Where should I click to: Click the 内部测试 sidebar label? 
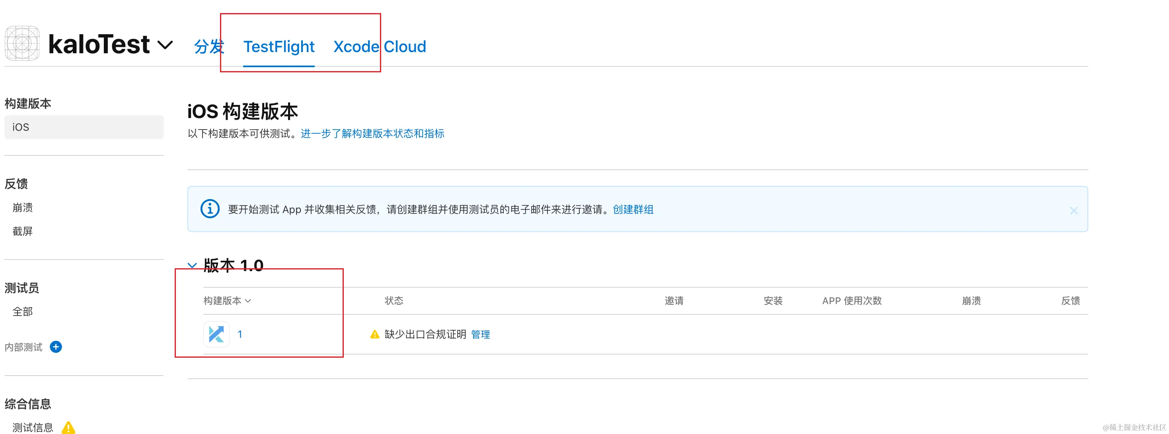(x=23, y=347)
